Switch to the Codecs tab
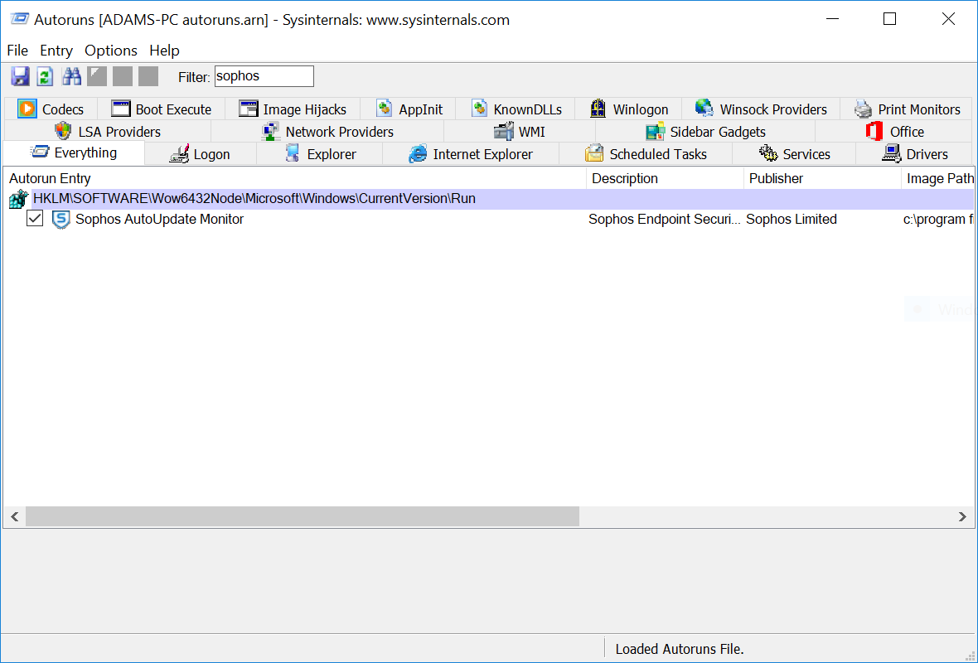 coord(51,109)
